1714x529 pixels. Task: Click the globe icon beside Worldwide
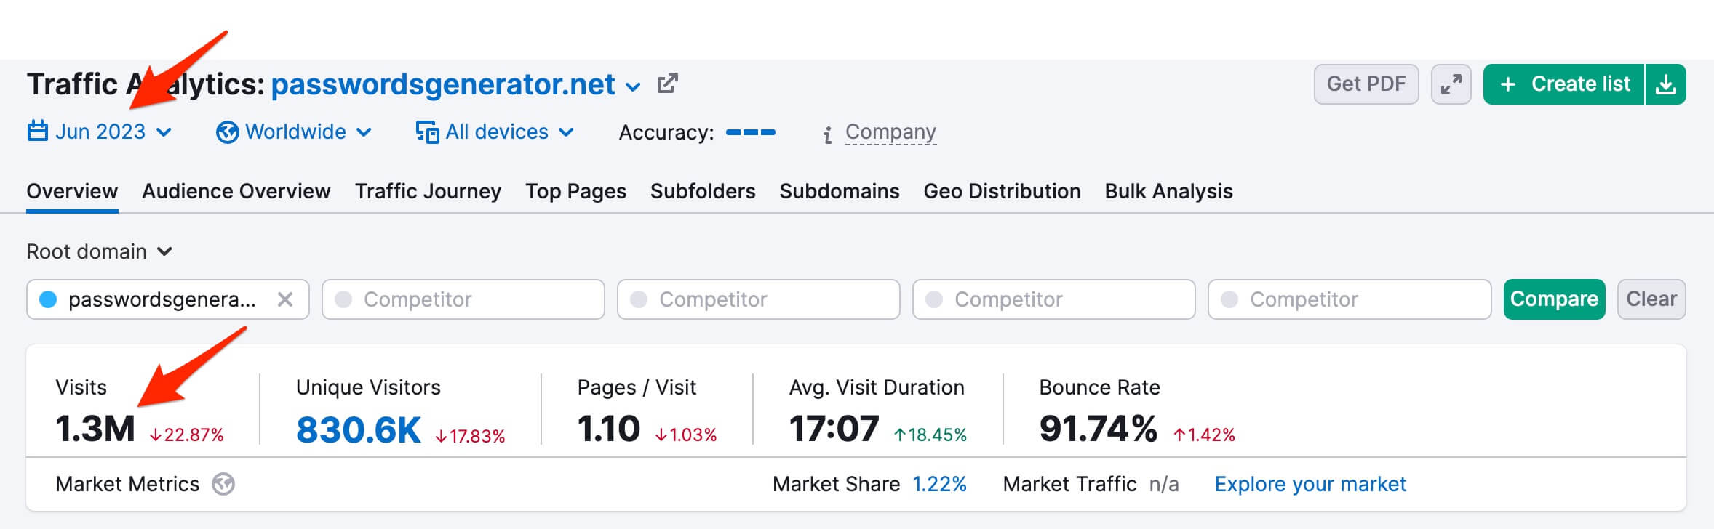[228, 132]
